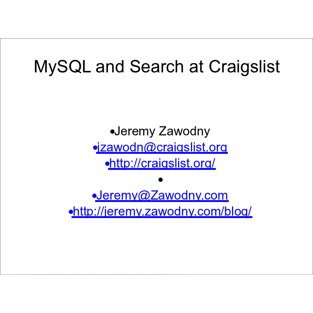313x313 pixels.
Task: Click the bullet before Jeremy@Zawodny.com
Action: click(94, 196)
